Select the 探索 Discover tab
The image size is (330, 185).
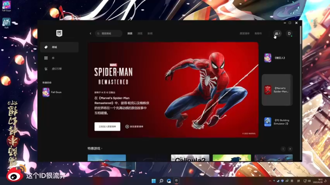[x=130, y=34]
